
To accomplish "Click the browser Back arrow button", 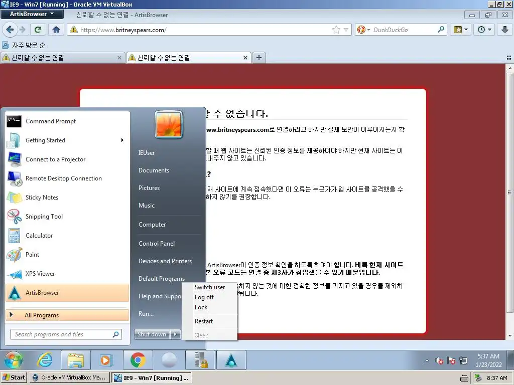I will click(10, 30).
